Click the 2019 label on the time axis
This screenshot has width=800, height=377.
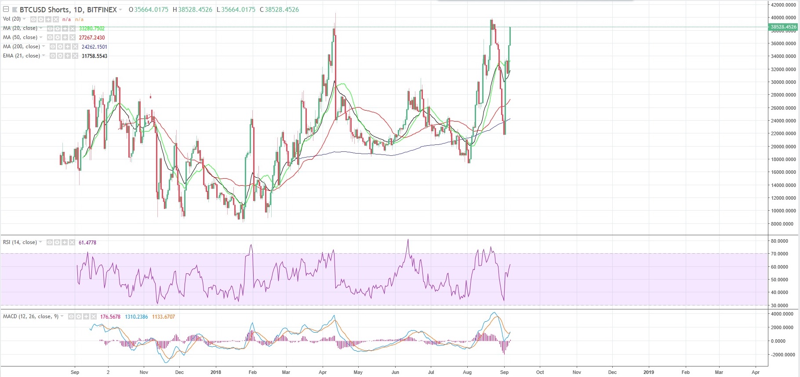648,372
